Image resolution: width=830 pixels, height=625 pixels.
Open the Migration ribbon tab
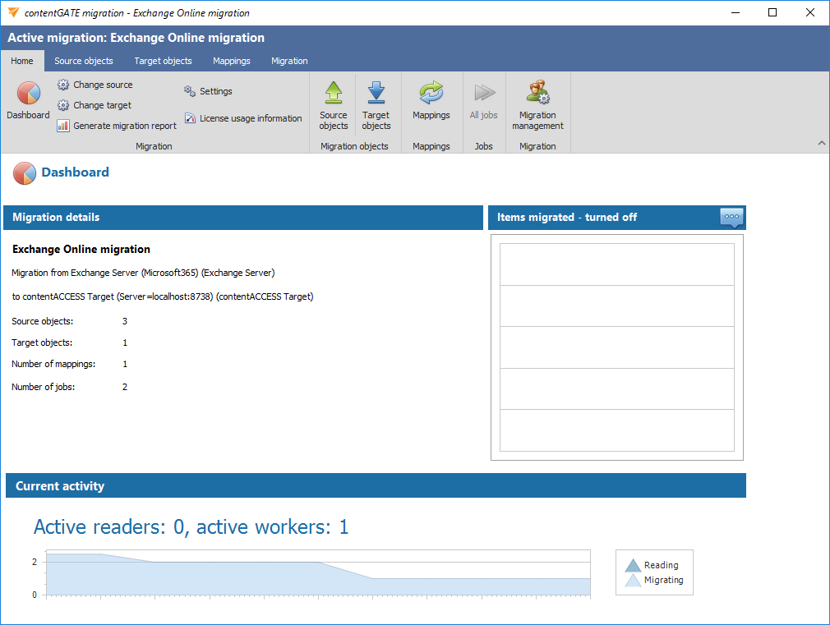pyautogui.click(x=289, y=61)
